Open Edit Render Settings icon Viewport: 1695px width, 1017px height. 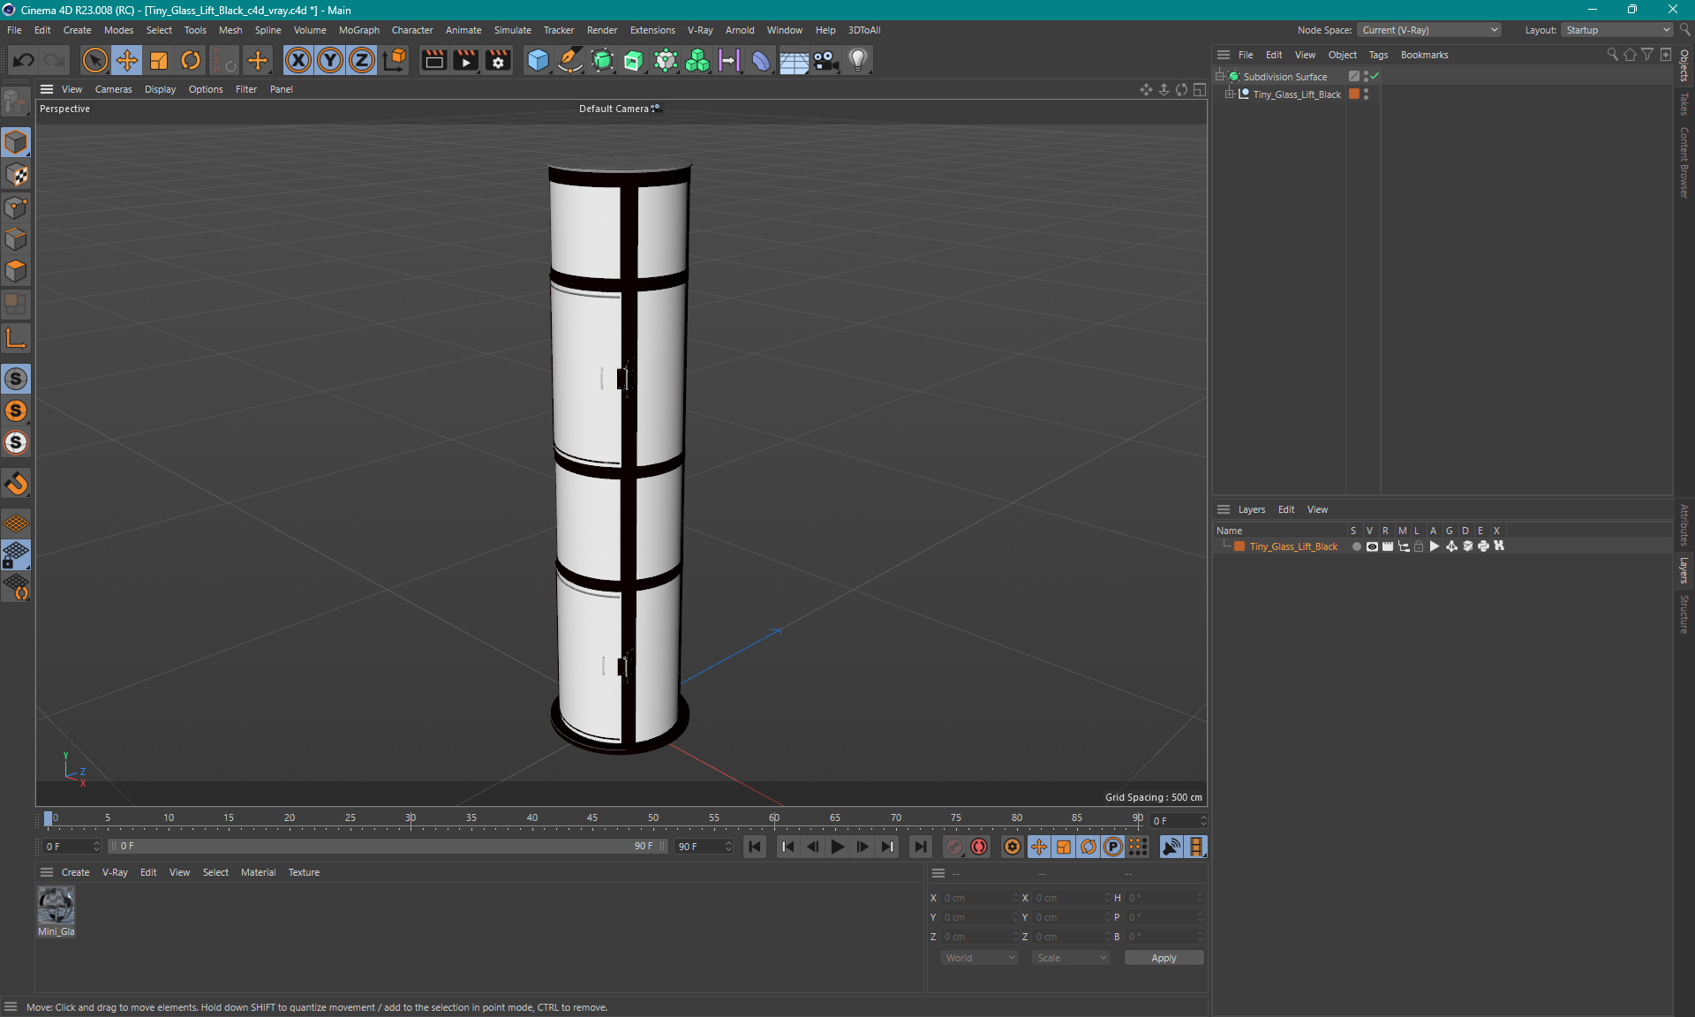(x=499, y=60)
